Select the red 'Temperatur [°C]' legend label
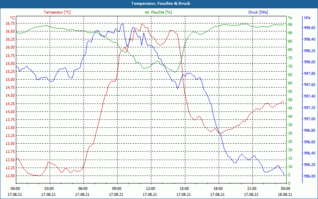Image resolution: width=318 pixels, height=199 pixels. [x=57, y=12]
